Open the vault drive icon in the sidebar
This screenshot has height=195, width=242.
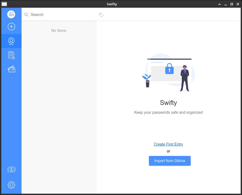pos(11,14)
